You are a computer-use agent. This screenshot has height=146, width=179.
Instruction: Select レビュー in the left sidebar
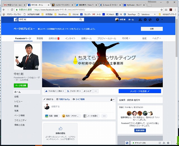18,101
